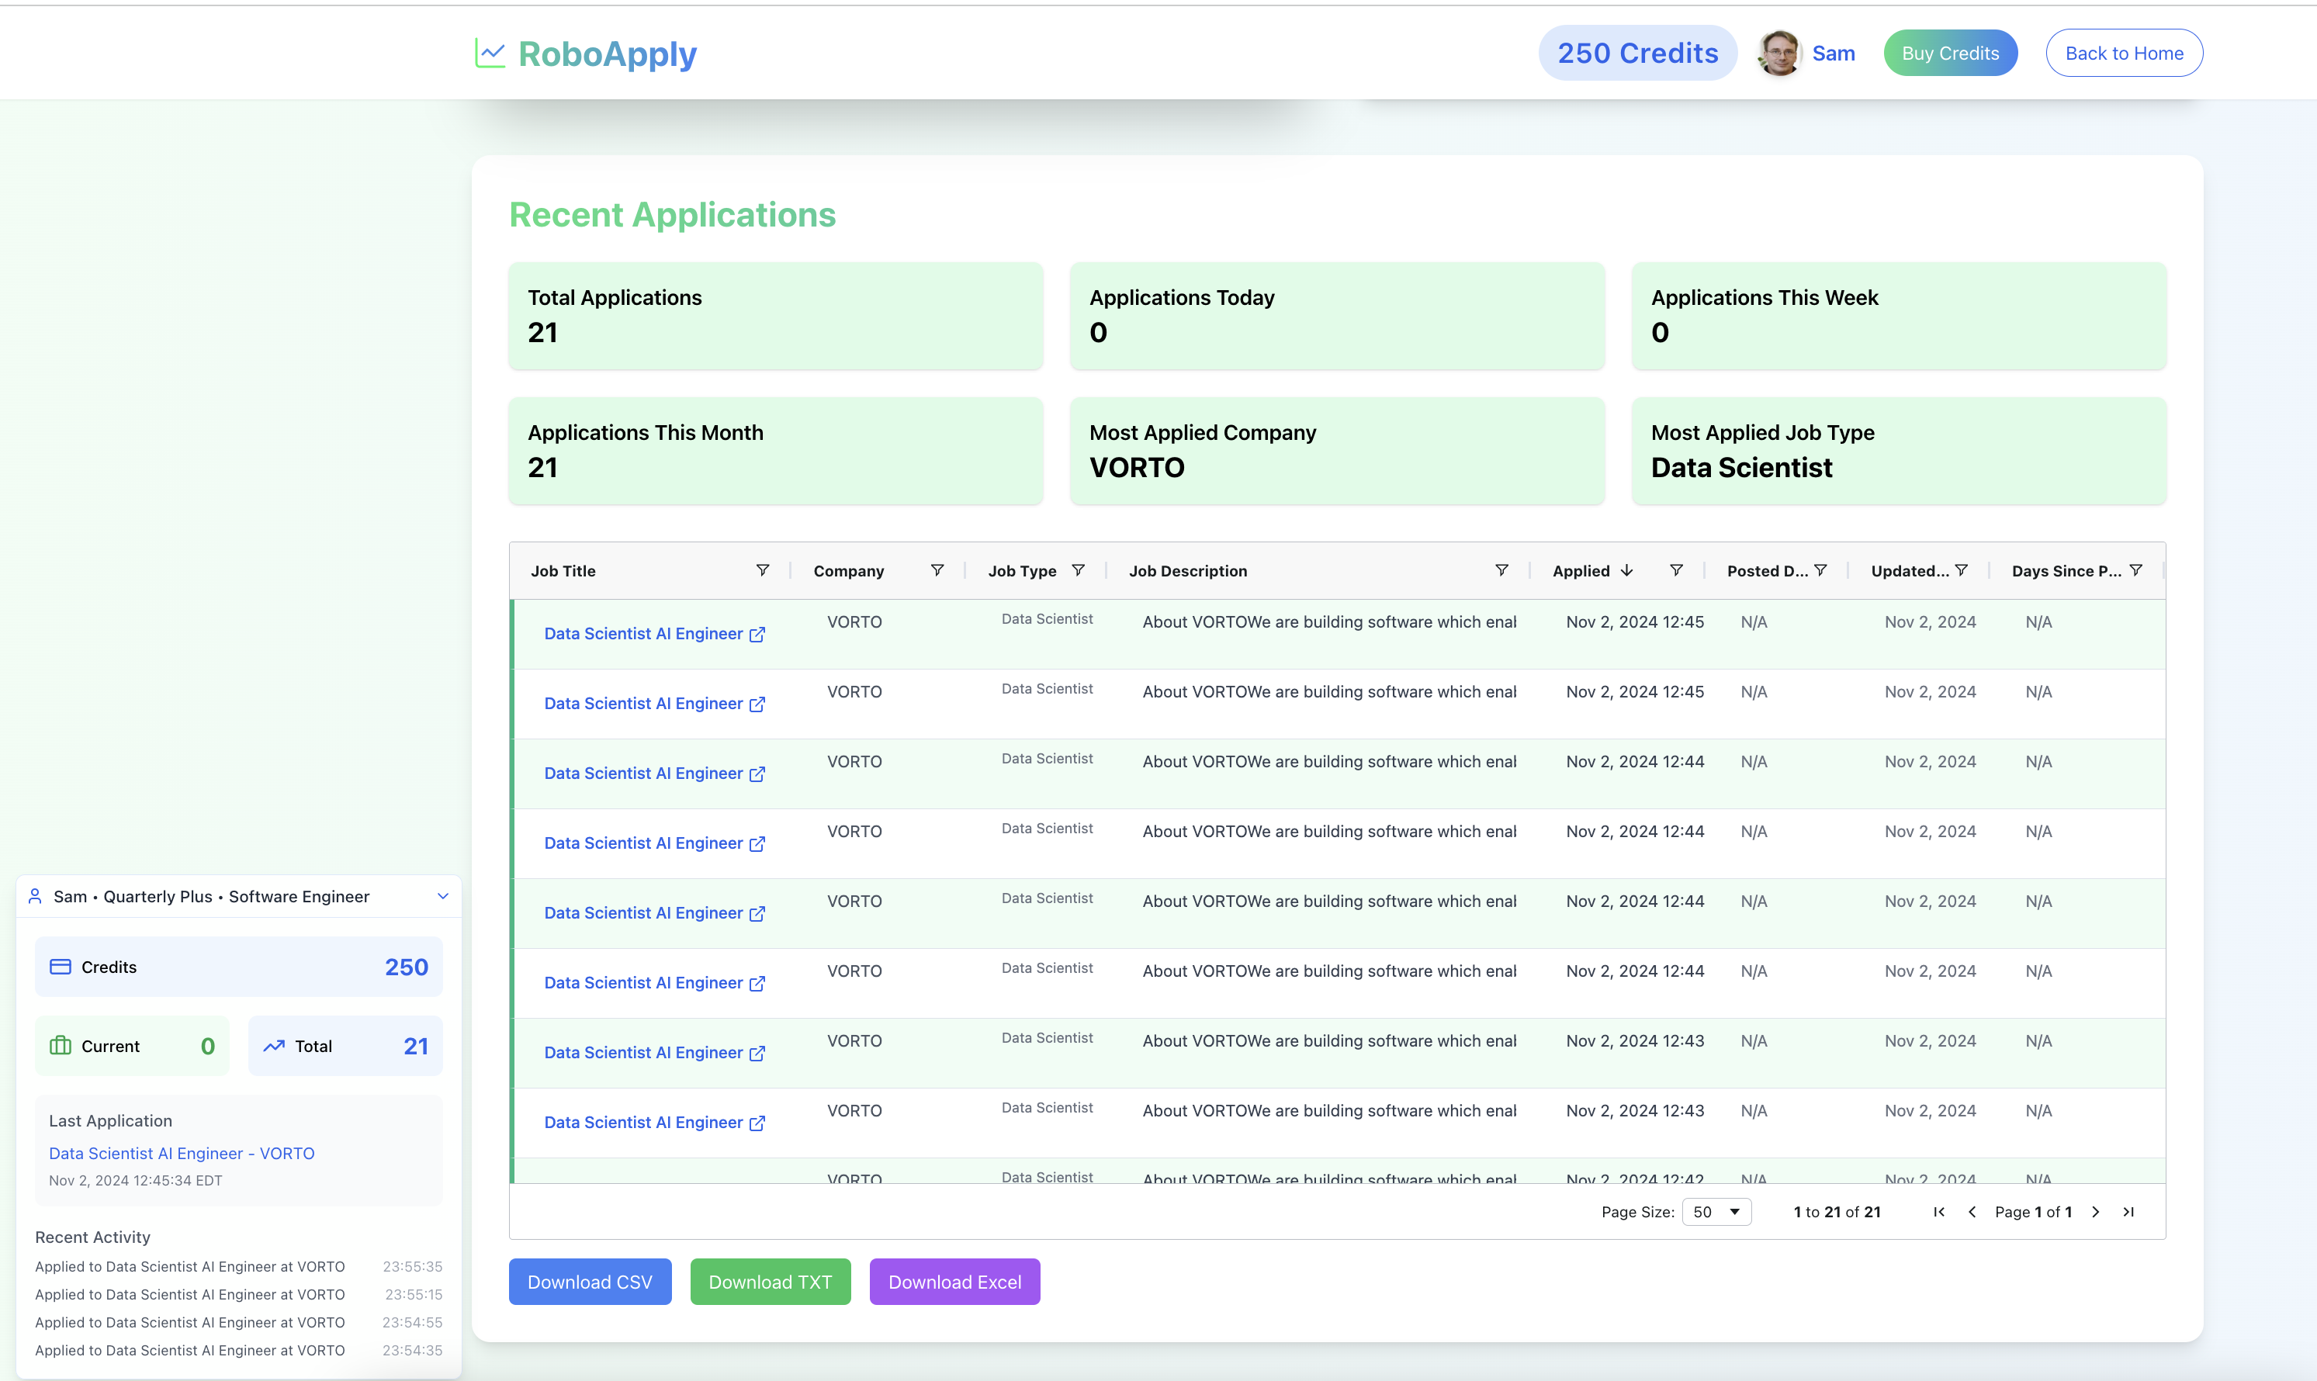Screen dimensions: 2317x1381
Task: Click external link icon in first row
Action: tap(757, 635)
